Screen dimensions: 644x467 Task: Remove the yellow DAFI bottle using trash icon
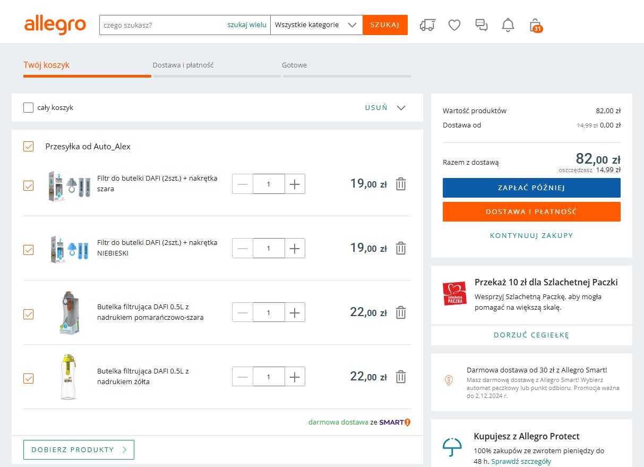[401, 377]
